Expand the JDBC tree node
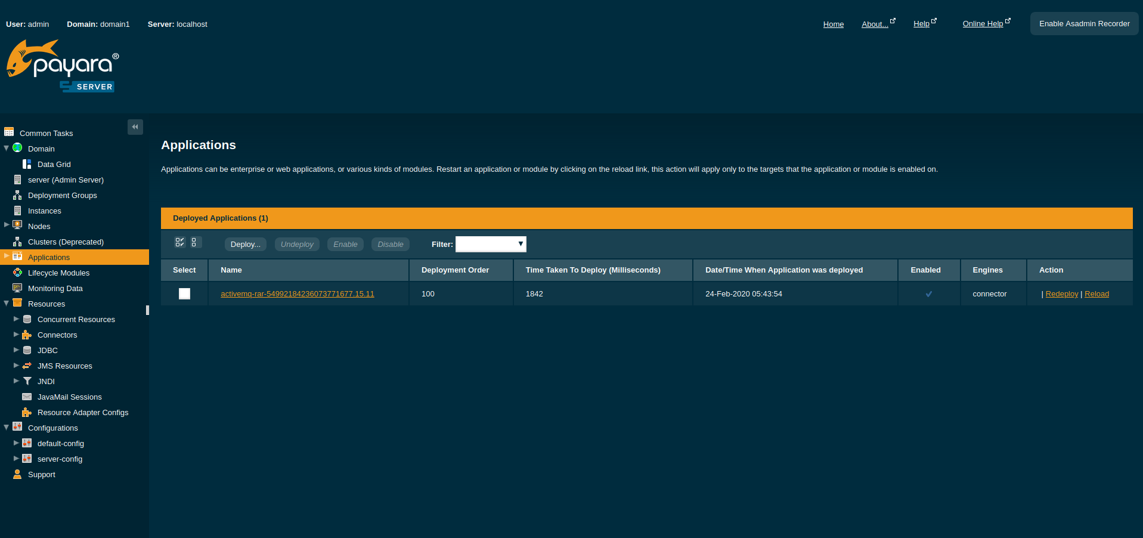The height and width of the screenshot is (538, 1143). pos(16,350)
